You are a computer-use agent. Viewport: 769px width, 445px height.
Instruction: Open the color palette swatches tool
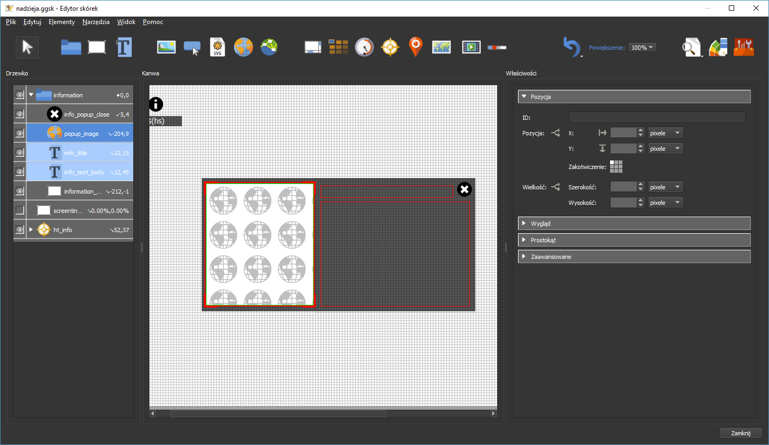pos(718,47)
